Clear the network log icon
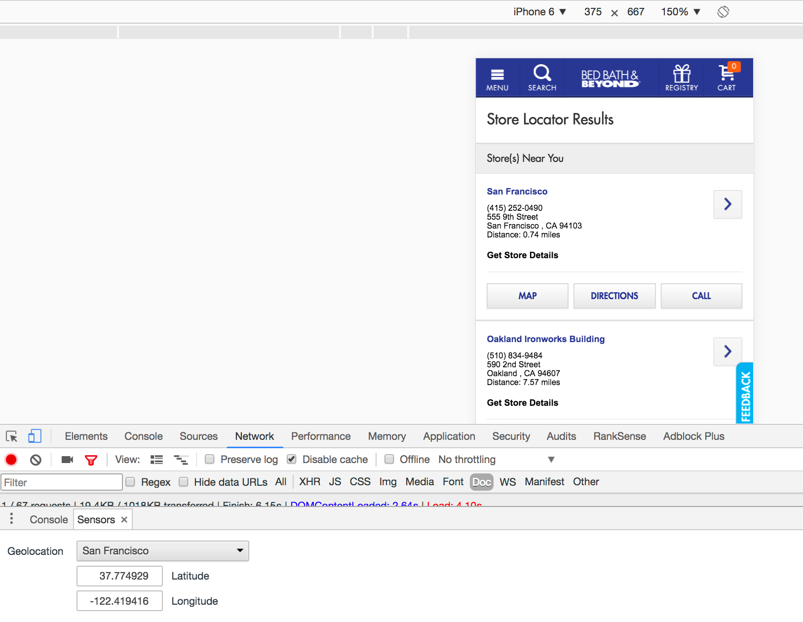Screen dimensions: 803x622 pyautogui.click(x=36, y=460)
